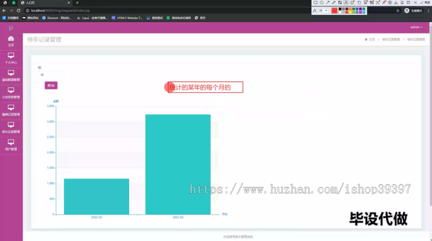Open 公告信息管理 in the sidebar
This screenshot has width=432, height=241.
11,93
